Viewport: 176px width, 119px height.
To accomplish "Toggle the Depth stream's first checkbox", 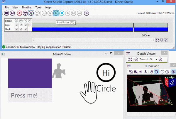I will click(16, 29).
